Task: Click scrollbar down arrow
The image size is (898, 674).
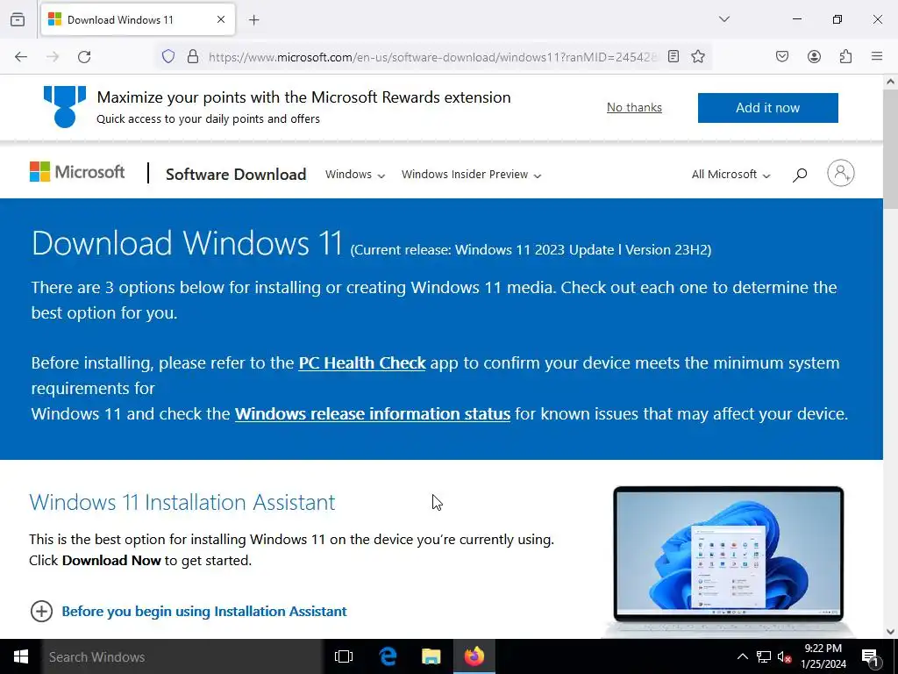Action: (x=890, y=632)
